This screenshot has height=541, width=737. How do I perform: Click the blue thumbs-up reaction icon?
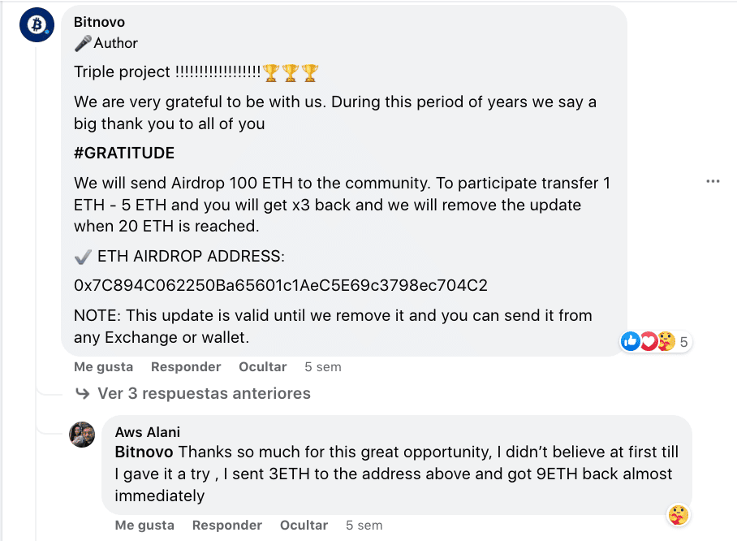click(631, 342)
